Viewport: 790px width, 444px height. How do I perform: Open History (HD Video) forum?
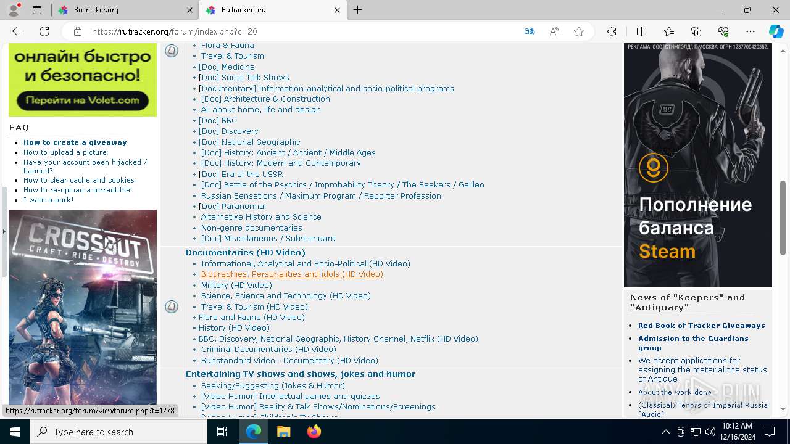(x=234, y=327)
